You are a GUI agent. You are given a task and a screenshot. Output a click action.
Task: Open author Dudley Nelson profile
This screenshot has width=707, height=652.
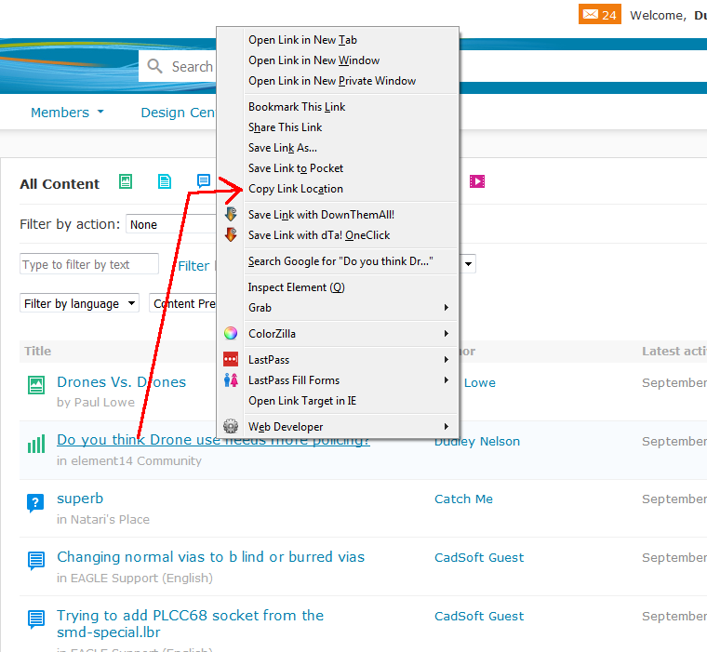point(477,441)
